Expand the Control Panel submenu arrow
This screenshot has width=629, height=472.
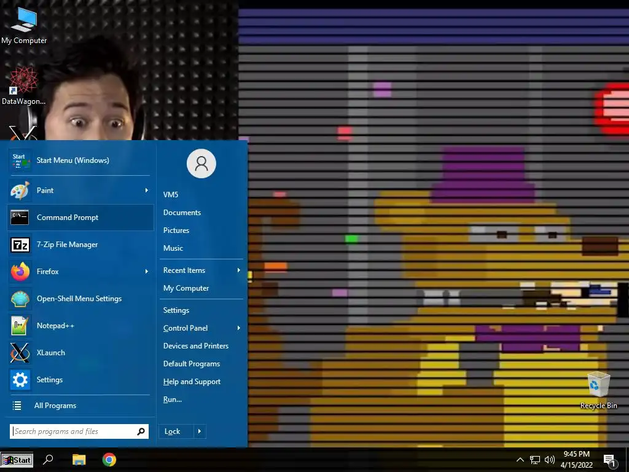tap(239, 328)
